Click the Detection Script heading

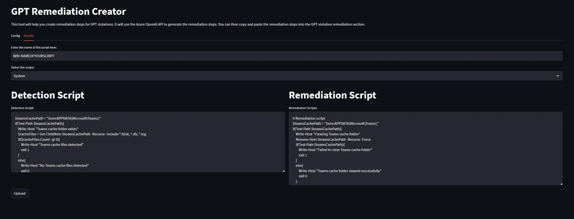48,95
